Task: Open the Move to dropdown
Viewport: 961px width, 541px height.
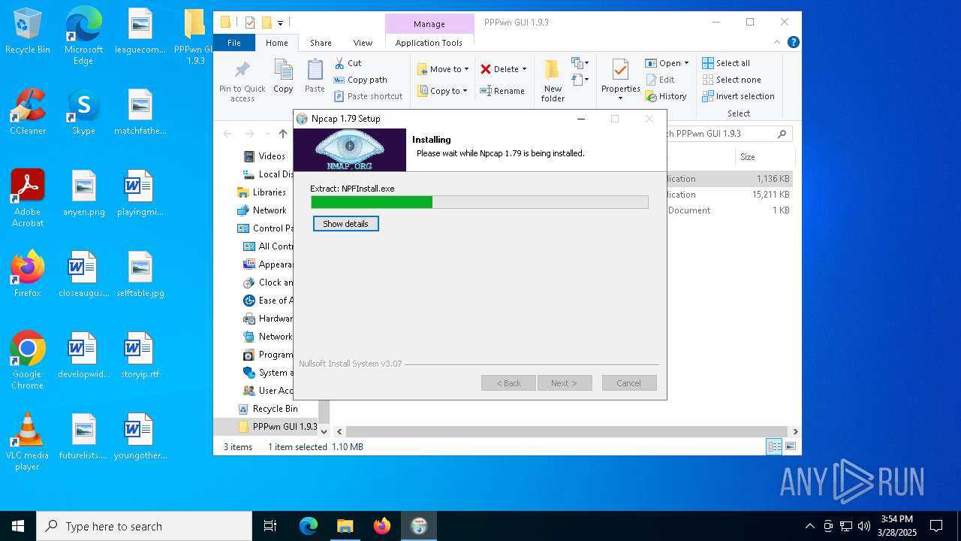Action: pyautogui.click(x=443, y=69)
